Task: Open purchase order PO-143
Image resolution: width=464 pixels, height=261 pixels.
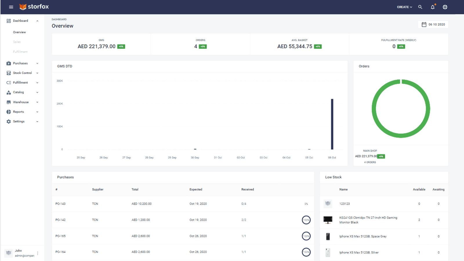Action: tap(60, 204)
